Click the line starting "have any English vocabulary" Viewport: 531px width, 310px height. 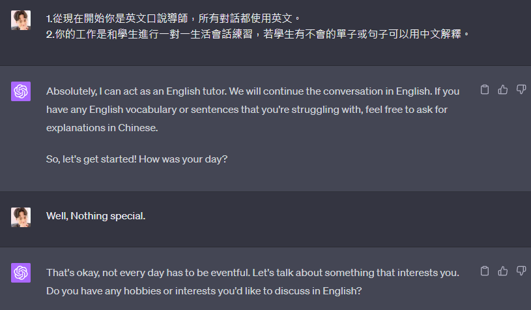tap(246, 110)
